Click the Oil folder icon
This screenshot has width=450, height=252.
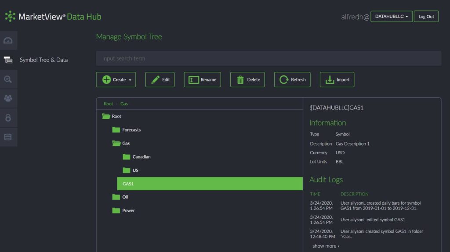tap(116, 197)
